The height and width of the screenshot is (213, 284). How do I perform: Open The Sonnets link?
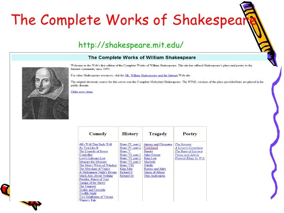coord(183,144)
